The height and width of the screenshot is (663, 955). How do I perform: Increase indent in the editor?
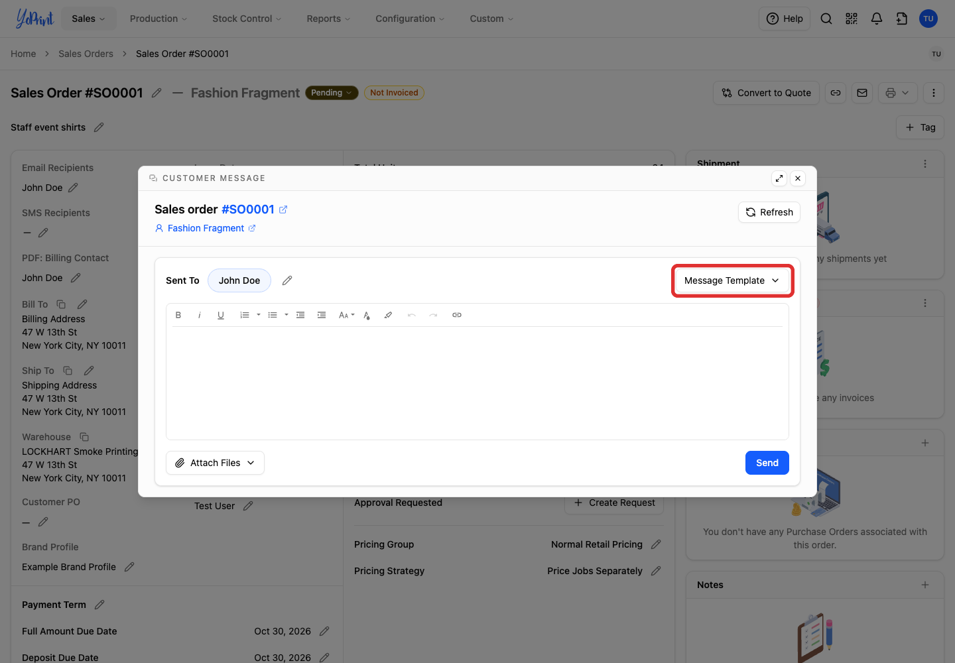(x=322, y=315)
